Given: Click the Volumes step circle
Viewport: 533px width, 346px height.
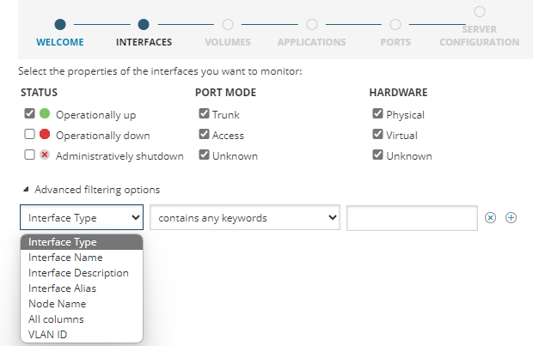Looking at the screenshot, I should [228, 25].
